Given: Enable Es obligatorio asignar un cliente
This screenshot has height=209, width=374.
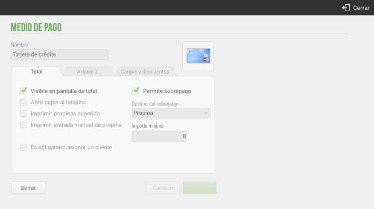Looking at the screenshot, I should click(23, 147).
